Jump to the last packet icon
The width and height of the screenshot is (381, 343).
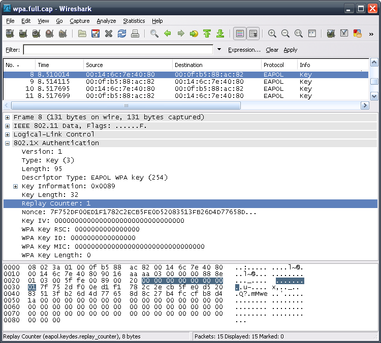[220, 33]
